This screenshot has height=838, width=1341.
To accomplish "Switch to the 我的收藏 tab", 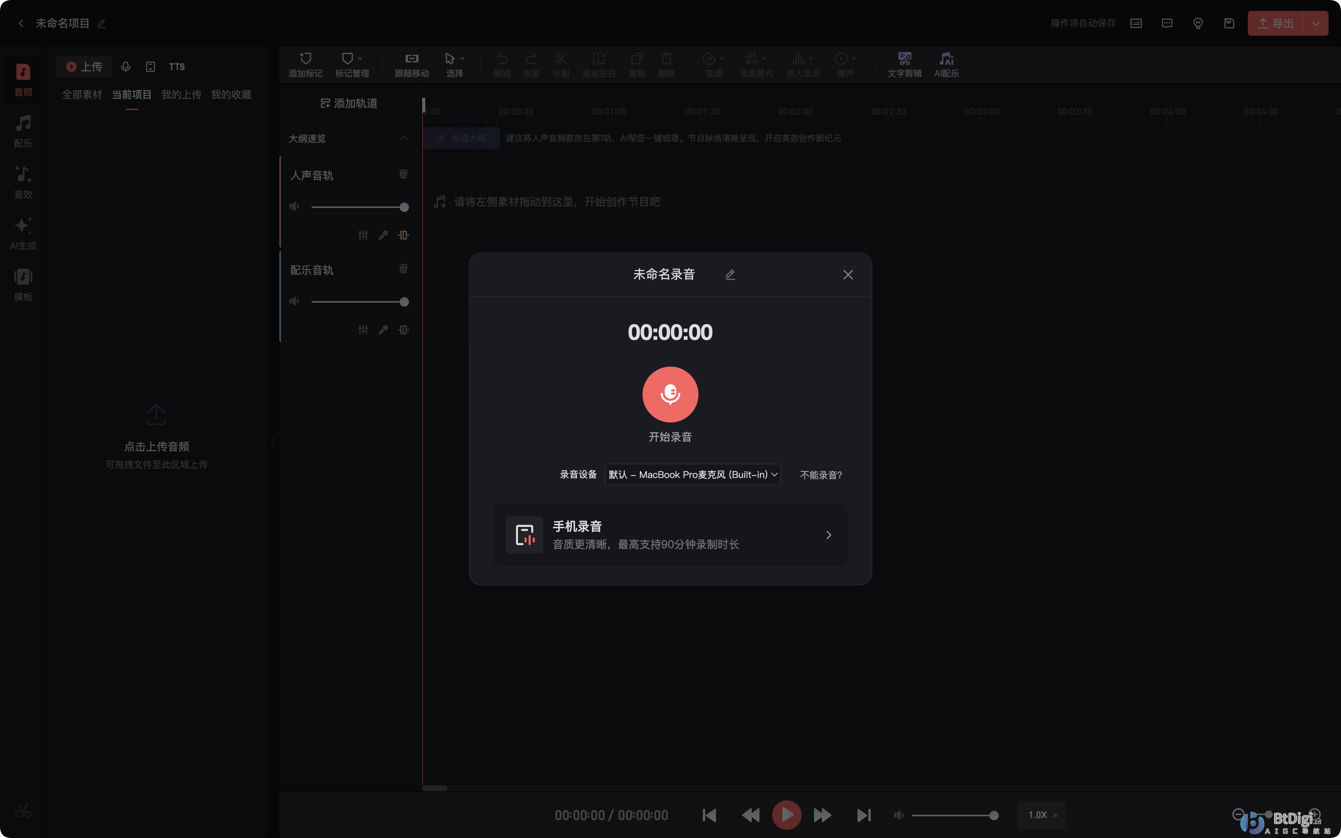I will pos(231,95).
